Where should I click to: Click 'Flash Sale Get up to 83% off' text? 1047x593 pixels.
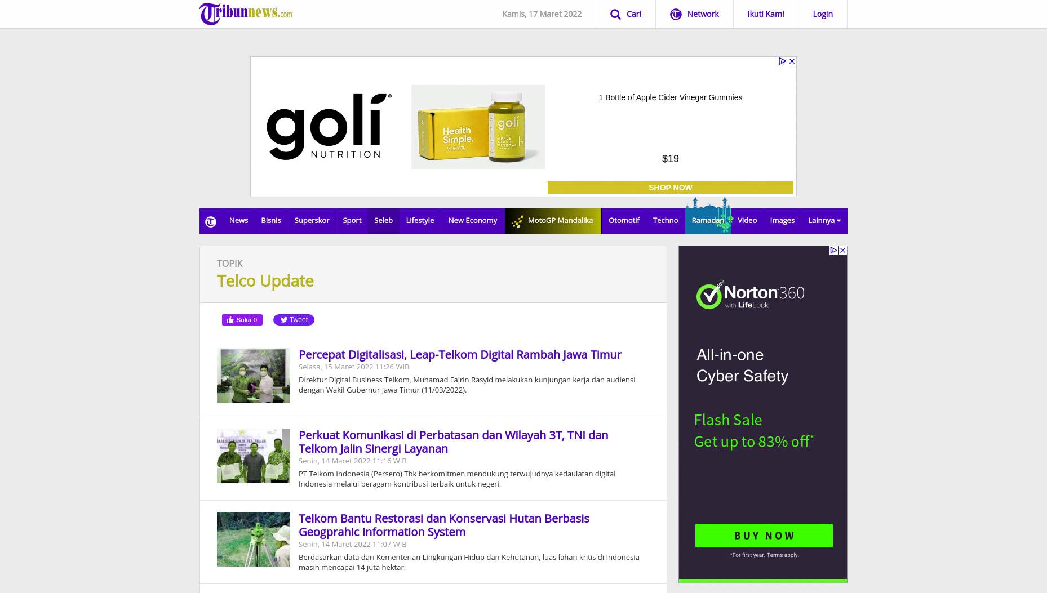point(753,431)
